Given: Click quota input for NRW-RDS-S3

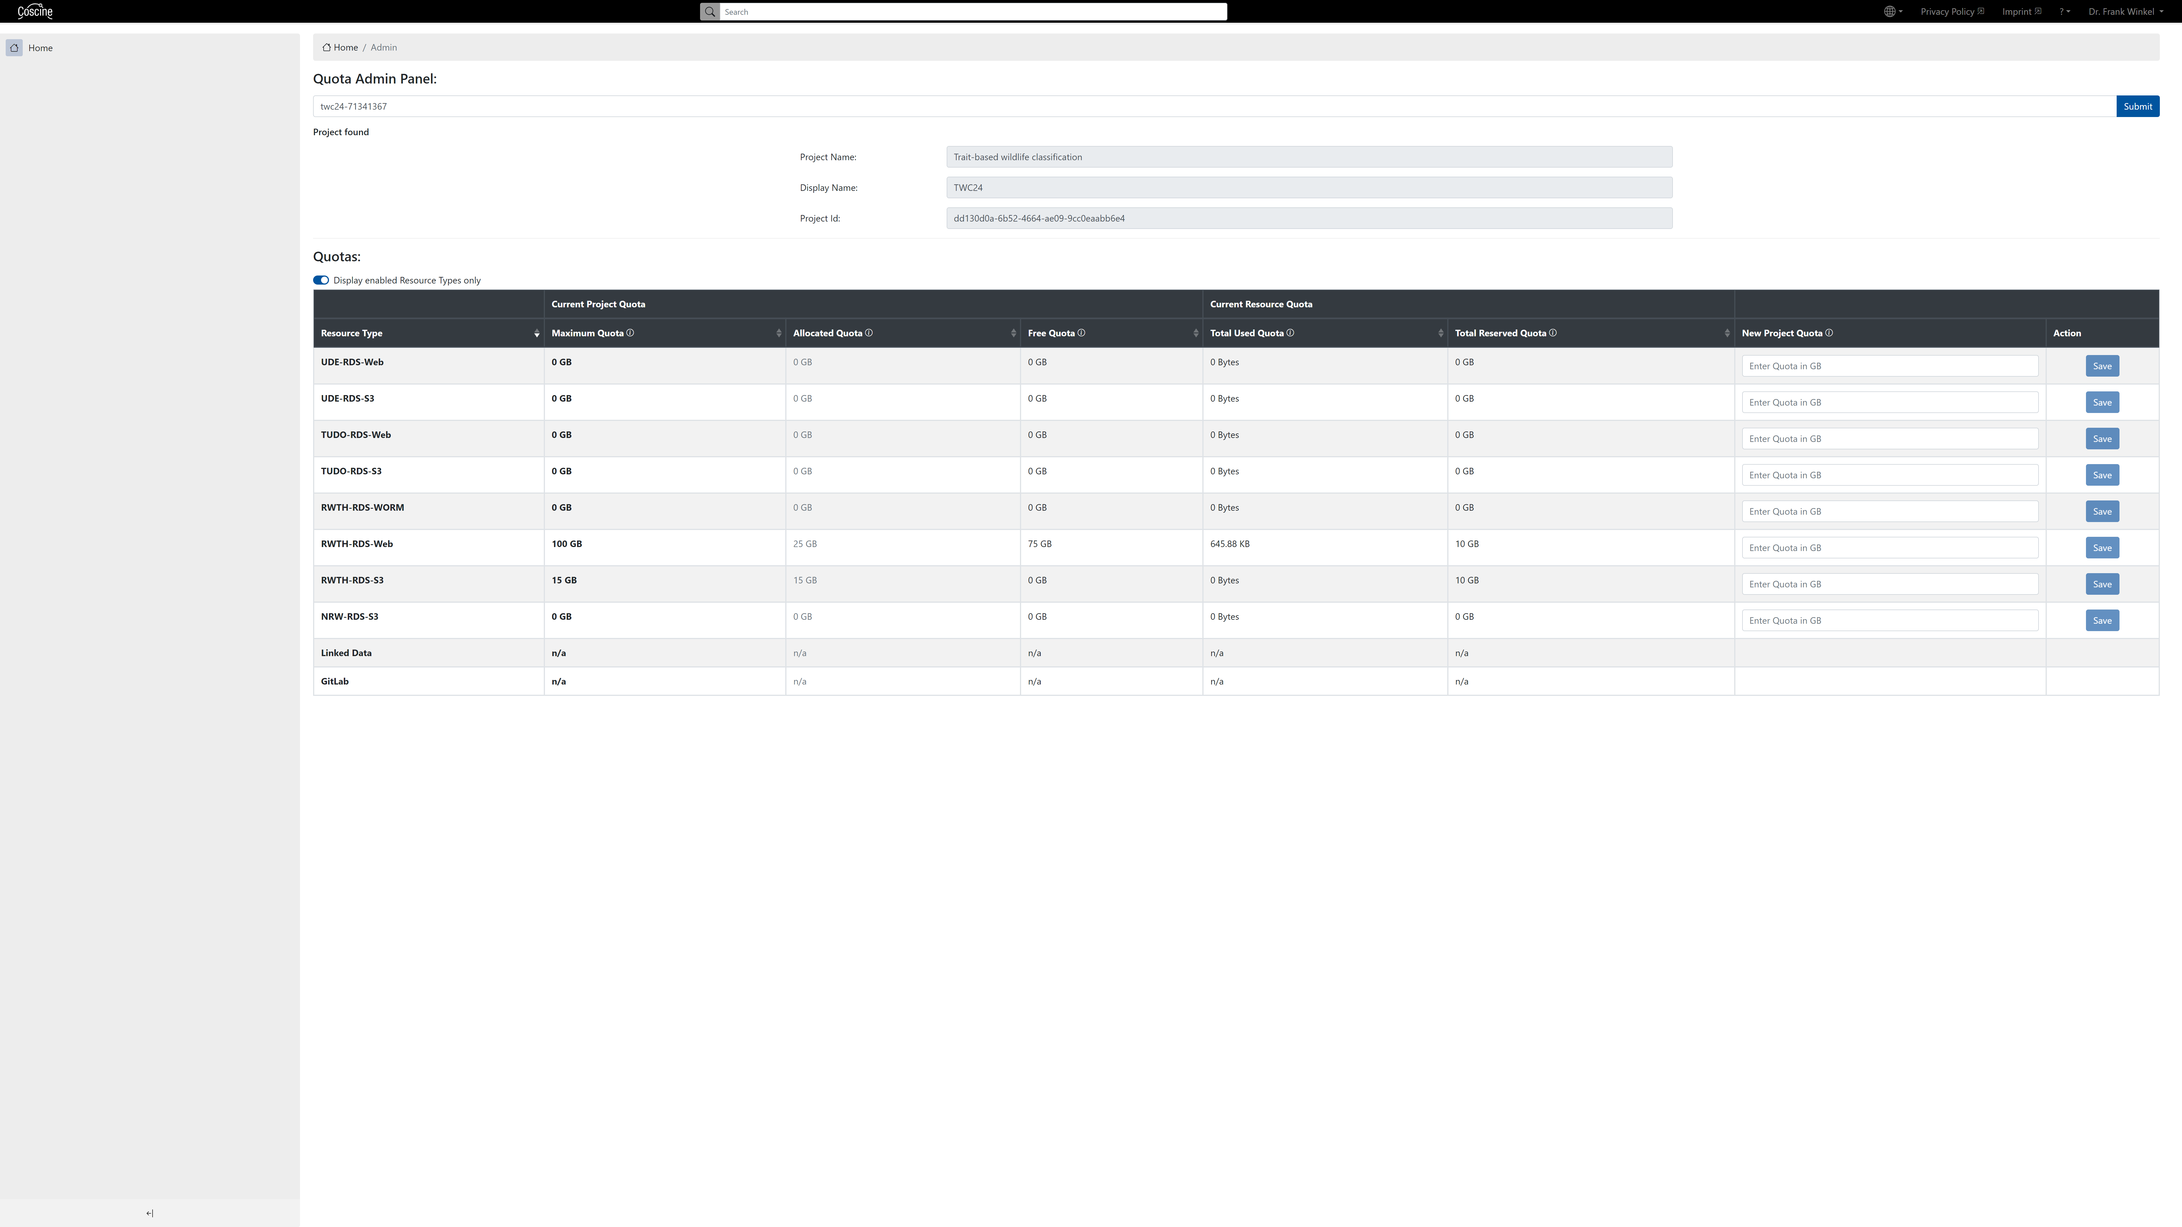Looking at the screenshot, I should pyautogui.click(x=1890, y=621).
